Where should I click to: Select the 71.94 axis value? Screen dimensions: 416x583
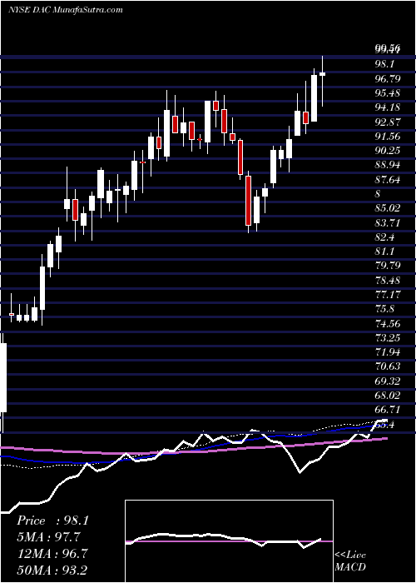coord(388,352)
